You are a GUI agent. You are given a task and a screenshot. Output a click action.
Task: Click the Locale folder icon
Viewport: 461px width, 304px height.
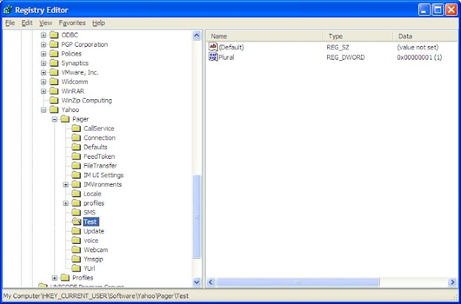point(76,194)
